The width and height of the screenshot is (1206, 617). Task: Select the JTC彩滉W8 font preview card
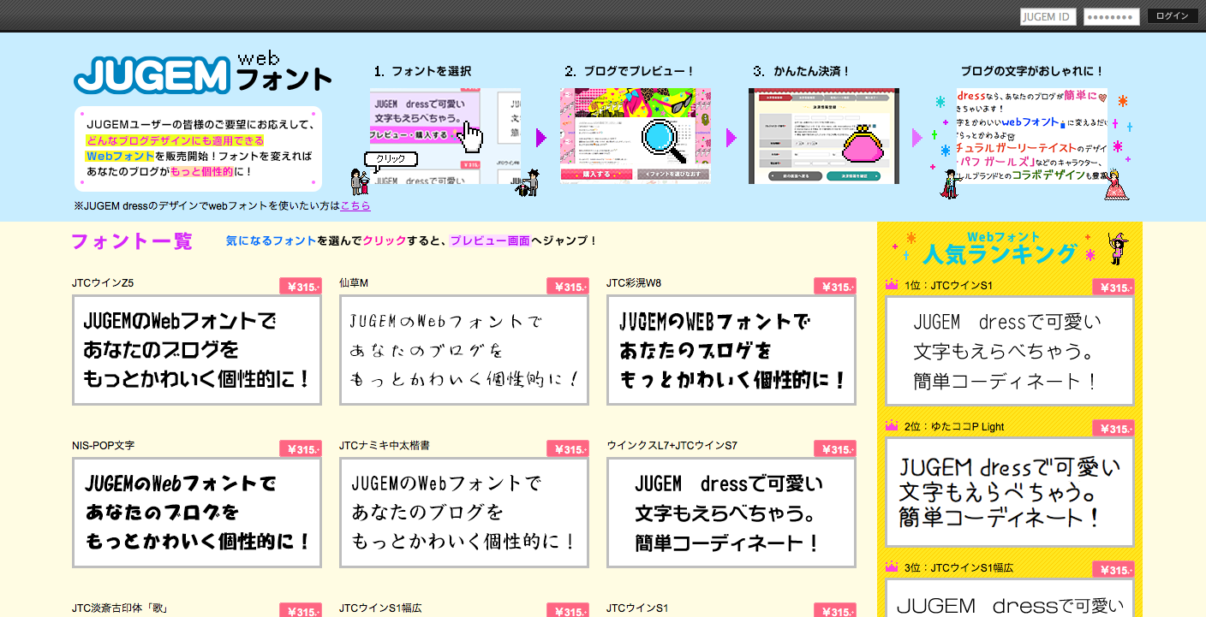(x=731, y=350)
